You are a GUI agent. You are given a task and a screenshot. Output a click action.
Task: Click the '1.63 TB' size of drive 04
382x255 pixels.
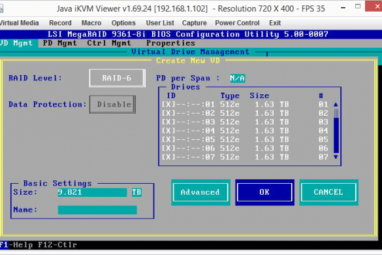272,131
